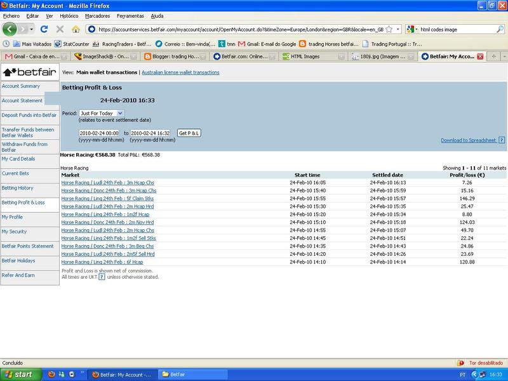Open the trading Horses betfair bookmark
The height and width of the screenshot is (381, 508).
(329, 44)
